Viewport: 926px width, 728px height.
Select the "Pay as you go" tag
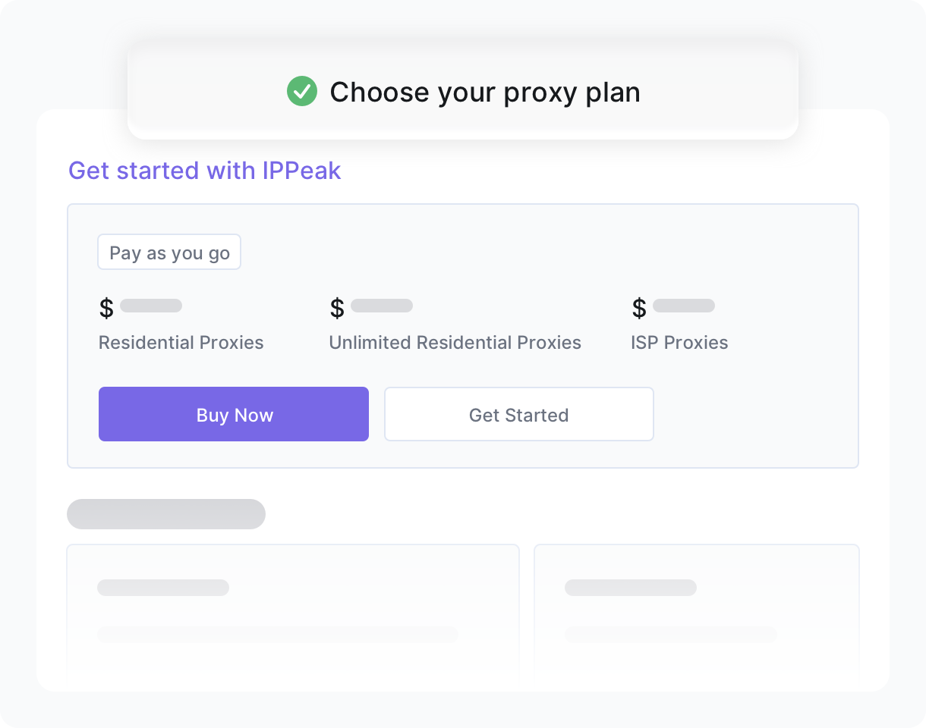169,253
